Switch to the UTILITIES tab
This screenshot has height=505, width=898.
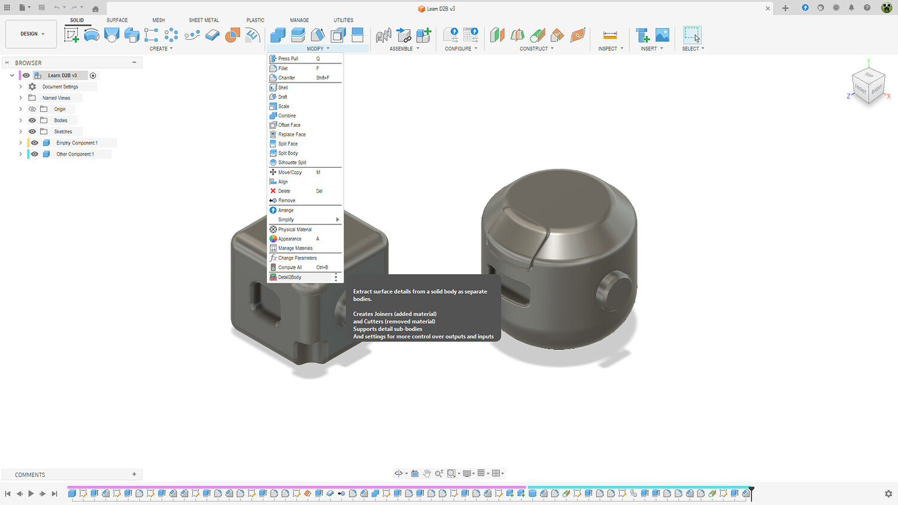pos(343,20)
